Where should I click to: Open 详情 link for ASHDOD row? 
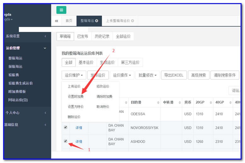79,141
